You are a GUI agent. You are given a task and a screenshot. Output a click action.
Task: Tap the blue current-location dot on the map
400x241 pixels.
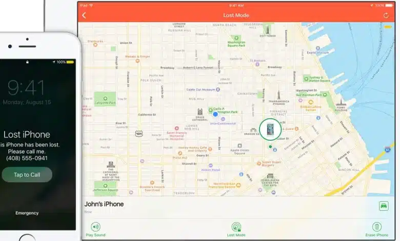215,114
